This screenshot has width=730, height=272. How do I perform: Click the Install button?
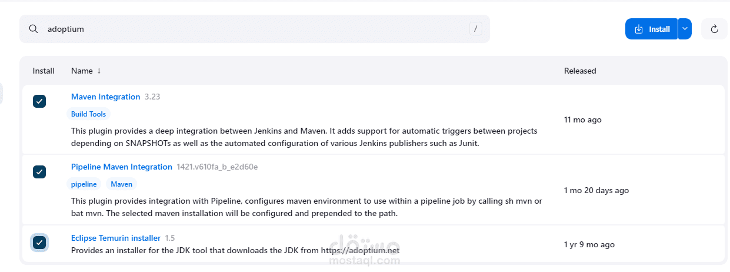click(x=651, y=29)
